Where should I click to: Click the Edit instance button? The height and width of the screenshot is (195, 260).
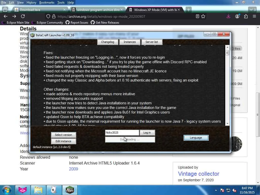pyautogui.click(x=63, y=141)
